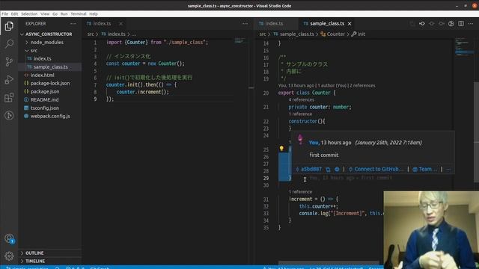Click the 'You' author link in hover
The image size is (479, 269).
[x=314, y=143]
